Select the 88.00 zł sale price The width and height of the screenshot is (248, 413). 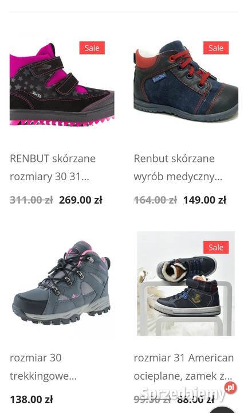[196, 400]
